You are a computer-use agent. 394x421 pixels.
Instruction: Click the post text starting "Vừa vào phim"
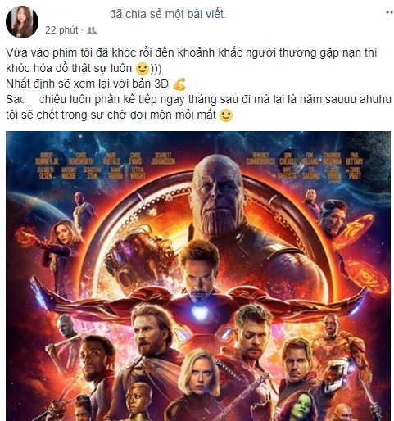pyautogui.click(x=191, y=61)
